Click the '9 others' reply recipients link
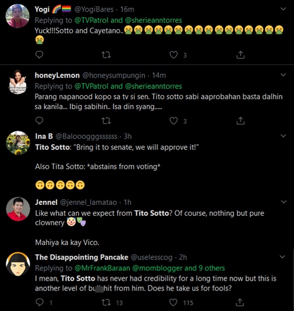This screenshot has height=311, width=294. pyautogui.click(x=211, y=268)
